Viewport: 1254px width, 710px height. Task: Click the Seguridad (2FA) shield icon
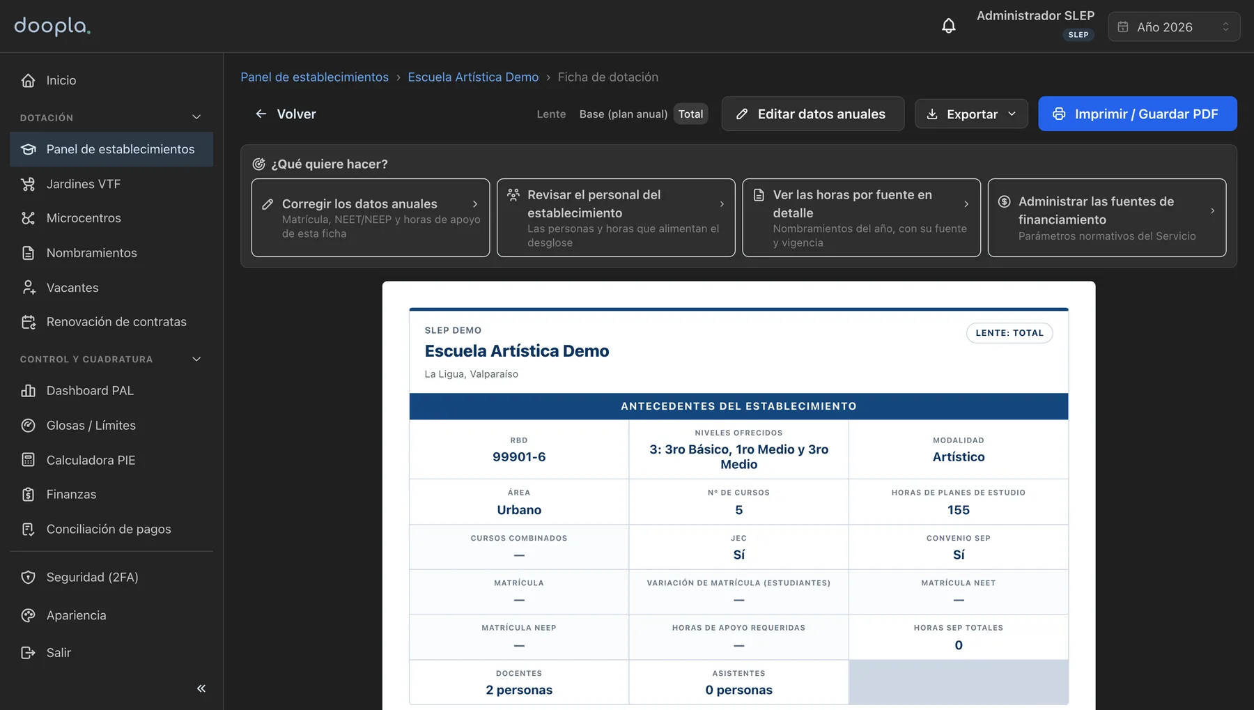(x=28, y=577)
